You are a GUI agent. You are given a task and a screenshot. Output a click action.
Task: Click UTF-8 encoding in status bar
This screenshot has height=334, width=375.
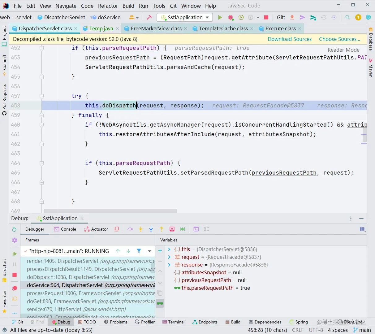(316, 330)
